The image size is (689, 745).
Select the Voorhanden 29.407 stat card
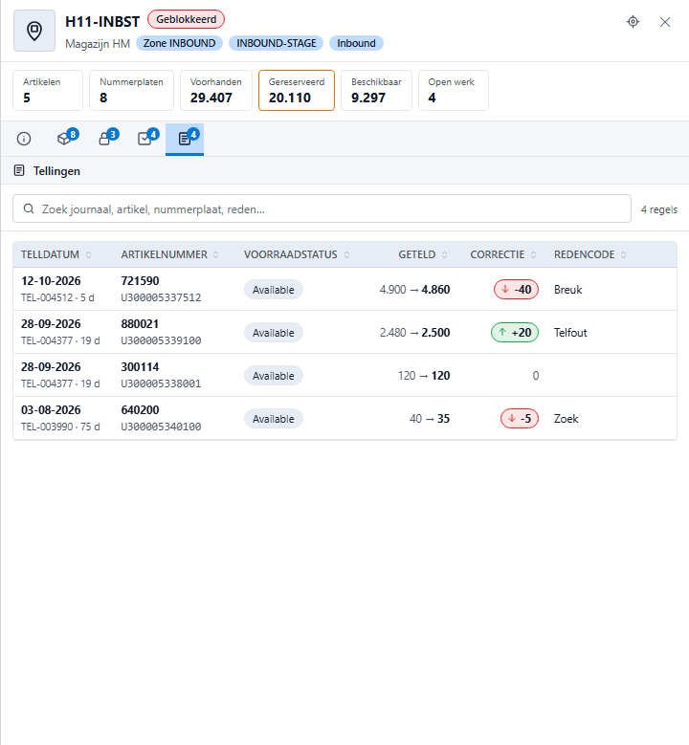click(216, 90)
